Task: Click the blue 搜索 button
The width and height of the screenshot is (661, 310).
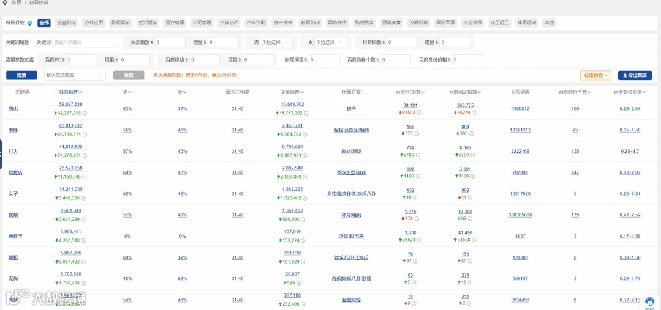Action: tap(21, 75)
